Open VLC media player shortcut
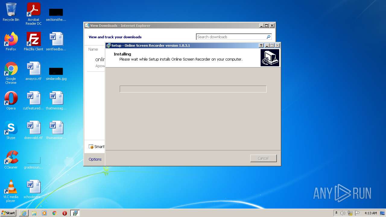Screen dimensions: 386x217 point(11,191)
